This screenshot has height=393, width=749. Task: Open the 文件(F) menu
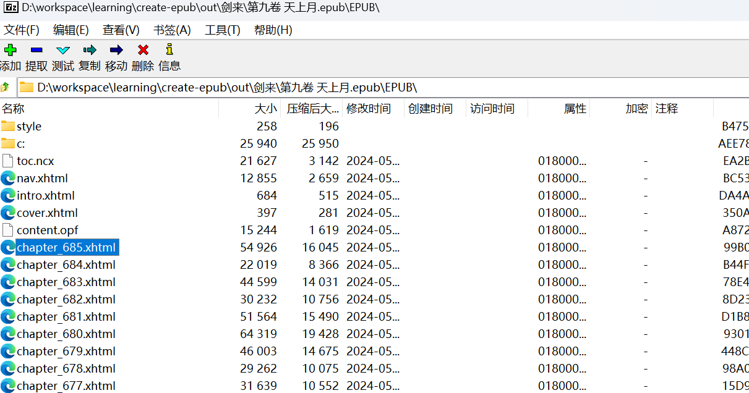coord(22,29)
